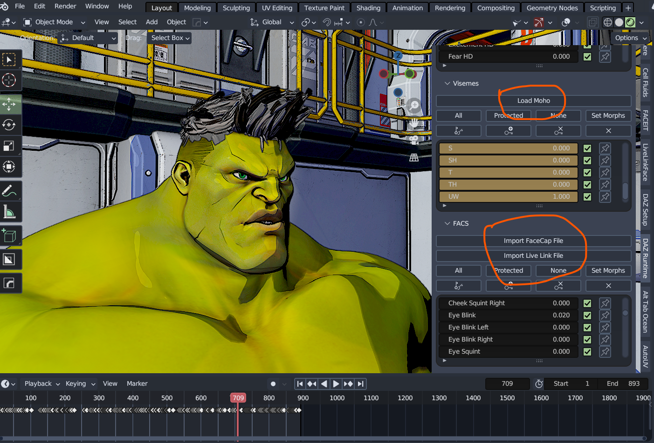Uncheck the TH viseme checkbox

587,185
